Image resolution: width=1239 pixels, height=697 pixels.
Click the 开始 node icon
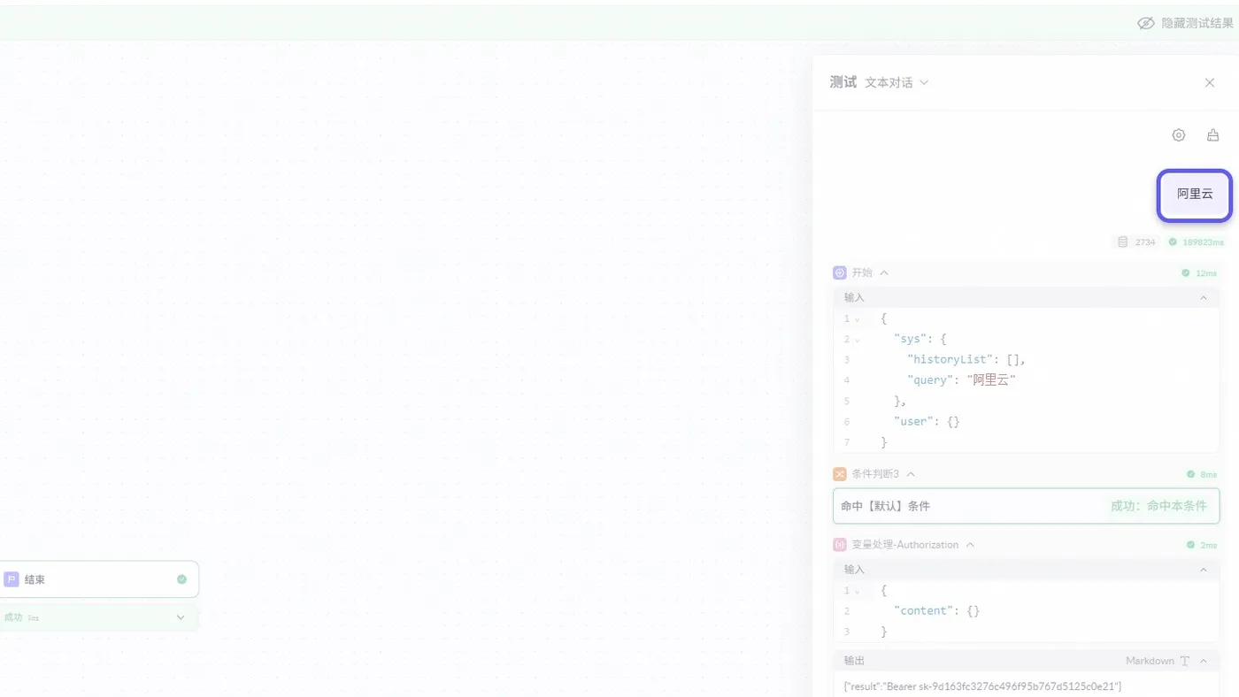click(x=840, y=272)
